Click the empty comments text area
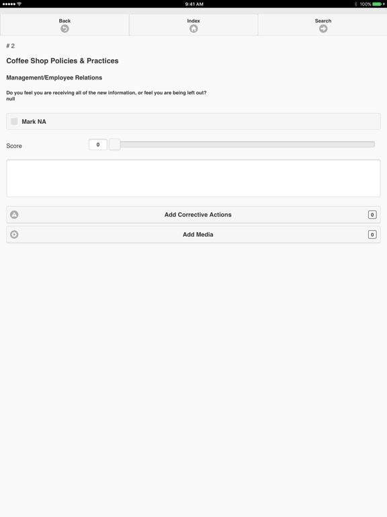Image resolution: width=387 pixels, height=517 pixels. pyautogui.click(x=193, y=178)
